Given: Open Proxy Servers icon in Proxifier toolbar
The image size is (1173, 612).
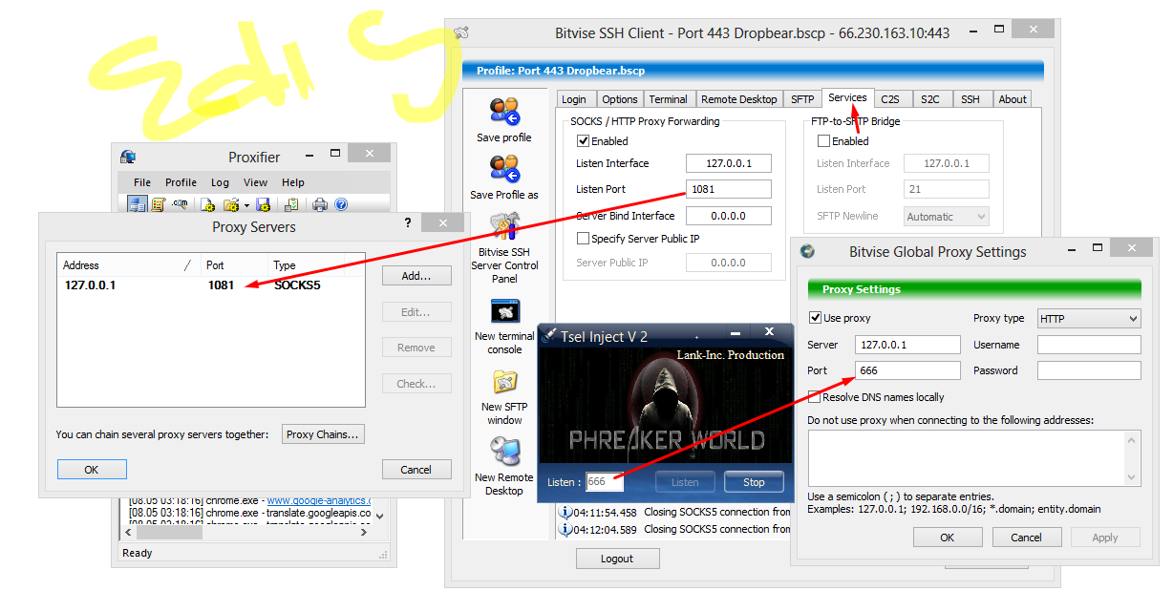Looking at the screenshot, I should 137,204.
